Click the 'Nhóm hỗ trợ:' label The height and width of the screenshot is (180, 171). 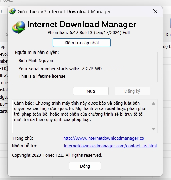25,146
